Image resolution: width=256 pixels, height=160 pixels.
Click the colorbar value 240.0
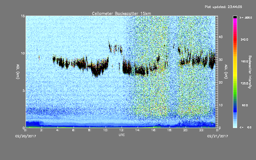coord(244,39)
